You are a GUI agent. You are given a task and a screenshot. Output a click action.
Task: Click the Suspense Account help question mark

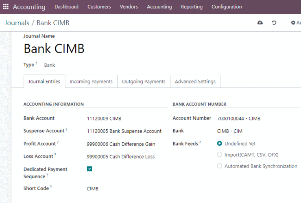[x=66, y=129]
